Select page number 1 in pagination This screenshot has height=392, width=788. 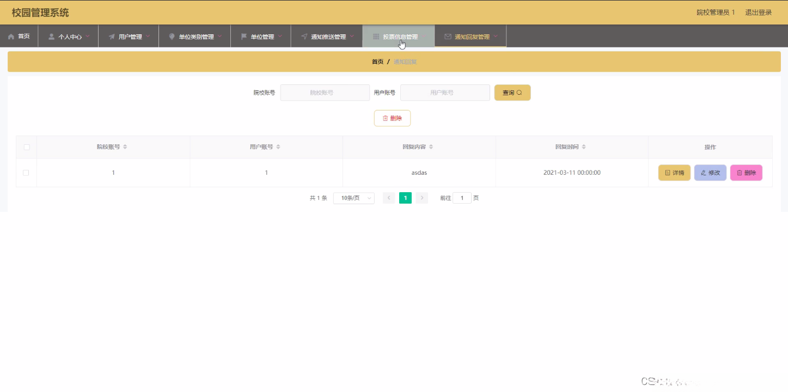point(405,198)
